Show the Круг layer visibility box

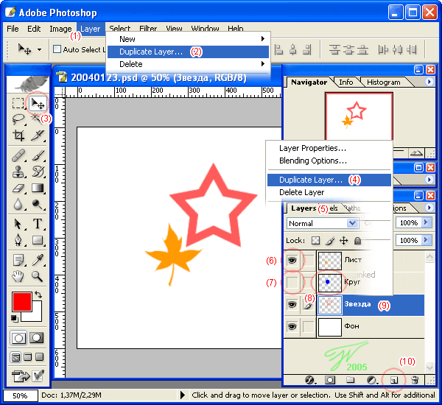click(292, 282)
